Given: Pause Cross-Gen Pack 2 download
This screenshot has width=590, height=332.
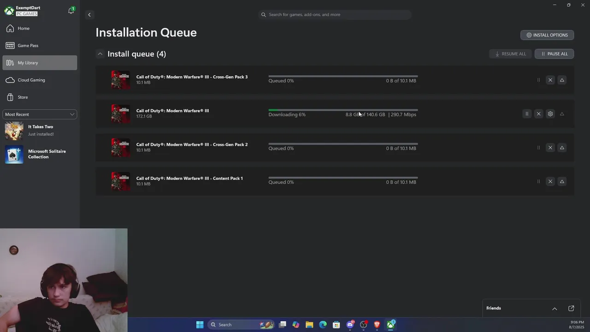Looking at the screenshot, I should coord(538,148).
